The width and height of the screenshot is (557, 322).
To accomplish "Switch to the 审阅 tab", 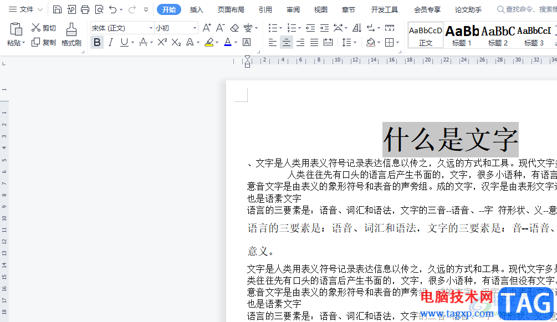I will 293,9.
